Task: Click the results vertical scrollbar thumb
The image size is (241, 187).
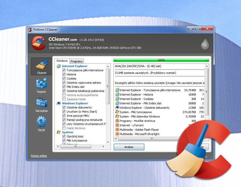Action: (207, 92)
